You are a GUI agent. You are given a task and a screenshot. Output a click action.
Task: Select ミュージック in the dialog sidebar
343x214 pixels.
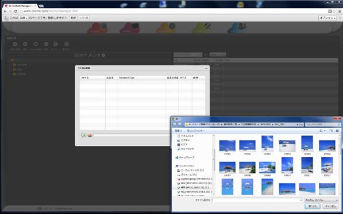click(x=186, y=149)
